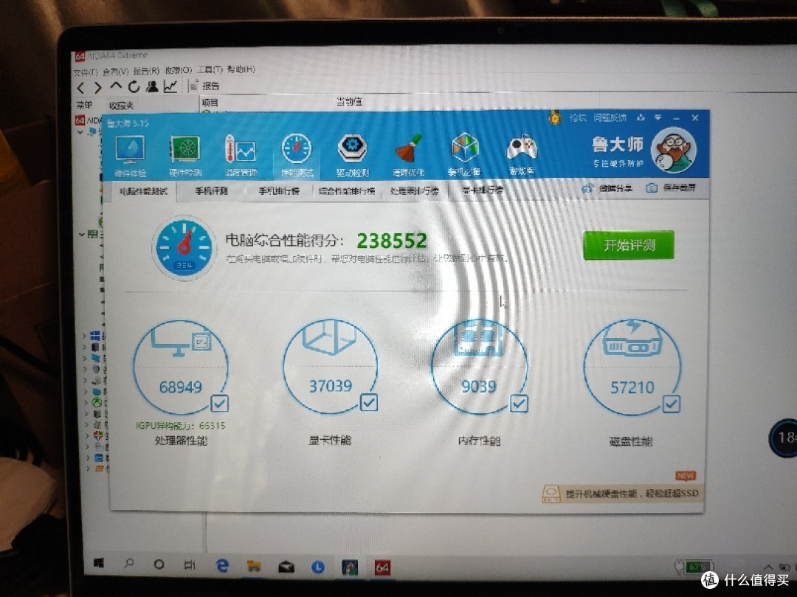Open the Windows Start menu
797x597 pixels.
tap(99, 563)
